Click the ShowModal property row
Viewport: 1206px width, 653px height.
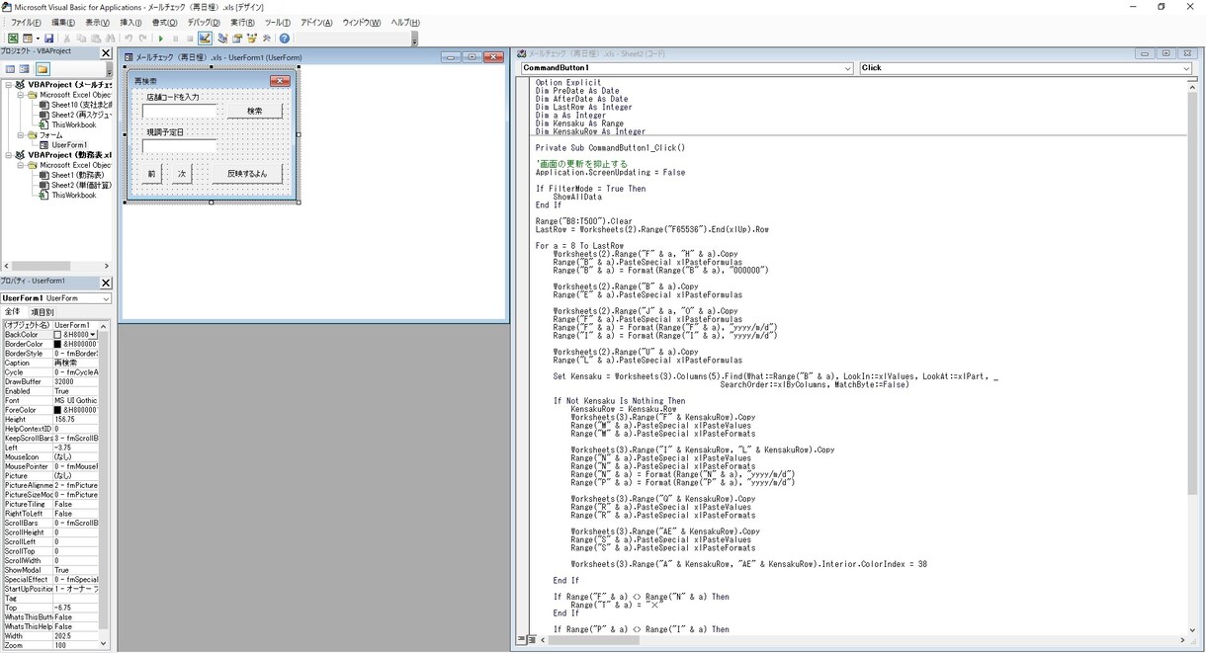pos(50,570)
